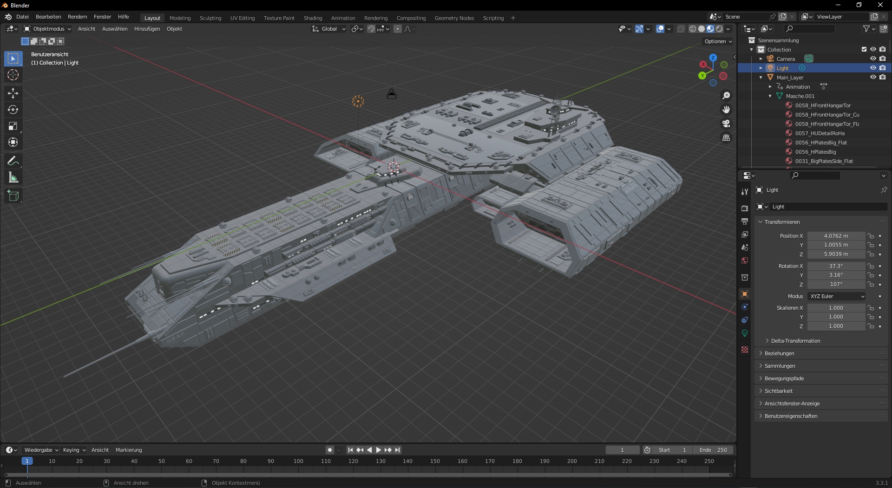
Task: Switch to the Shading workspace tab
Action: point(313,18)
